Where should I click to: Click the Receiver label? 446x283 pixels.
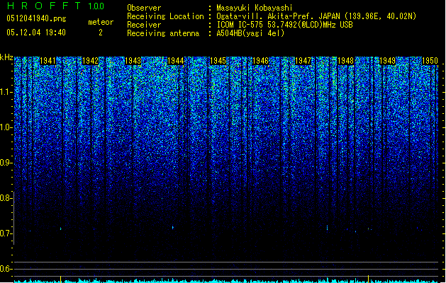144,25
